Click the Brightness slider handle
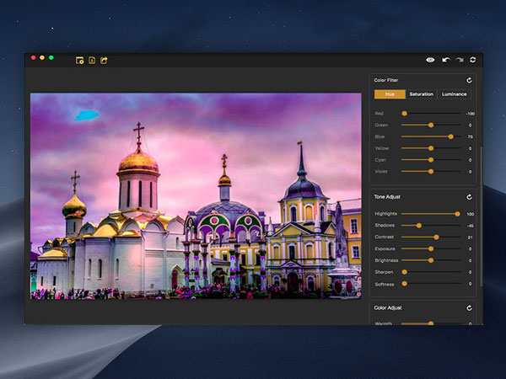Image resolution: width=506 pixels, height=379 pixels. click(431, 260)
